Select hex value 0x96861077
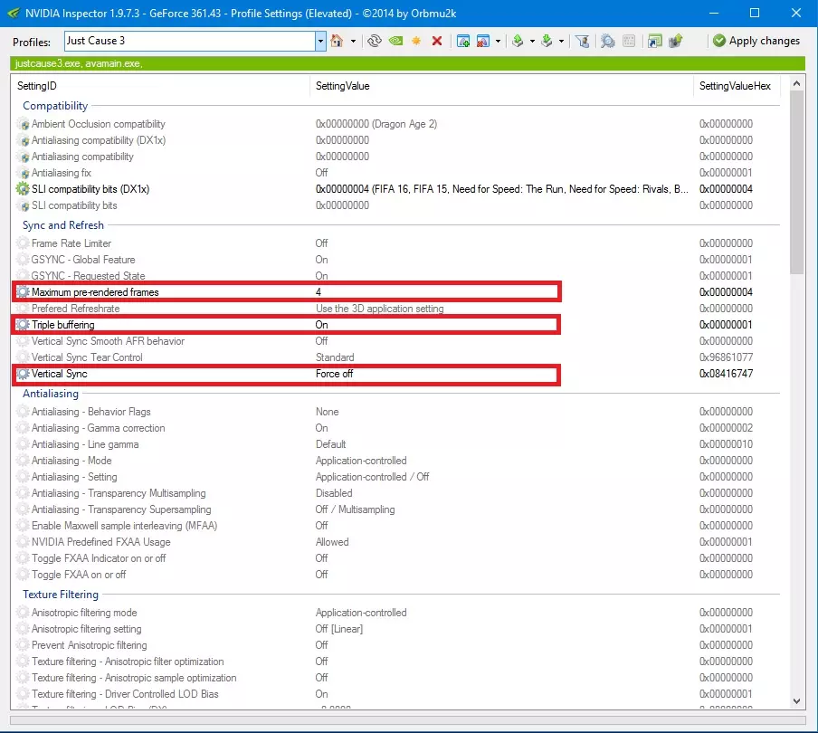The height and width of the screenshot is (733, 818). click(726, 357)
